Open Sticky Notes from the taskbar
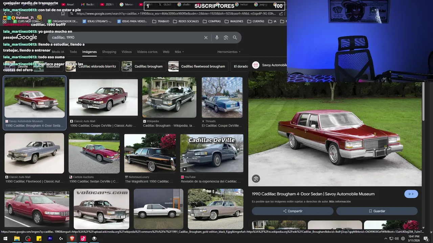This screenshot has height=243, width=433. [x=39, y=239]
